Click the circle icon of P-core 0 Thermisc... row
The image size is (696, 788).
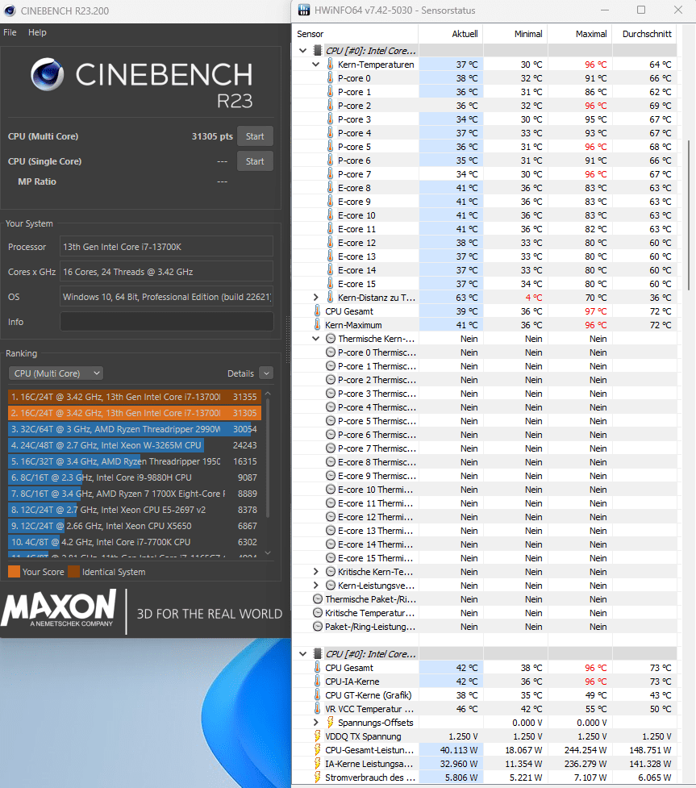[x=330, y=352]
